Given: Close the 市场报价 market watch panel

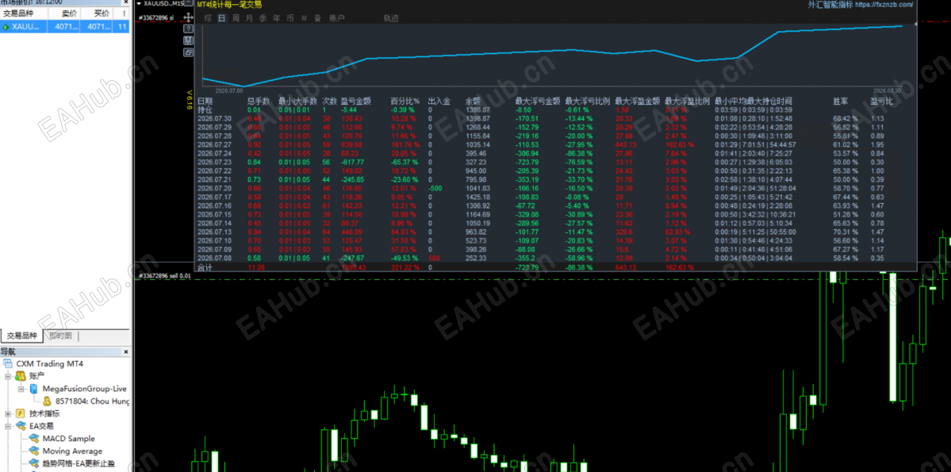Looking at the screenshot, I should point(126,2).
